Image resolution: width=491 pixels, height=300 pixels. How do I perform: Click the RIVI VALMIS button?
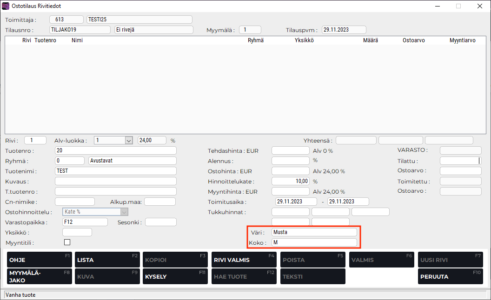244,260
